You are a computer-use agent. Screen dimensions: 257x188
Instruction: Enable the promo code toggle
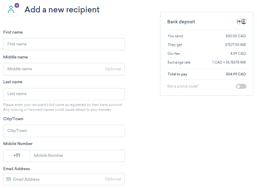pyautogui.click(x=241, y=86)
